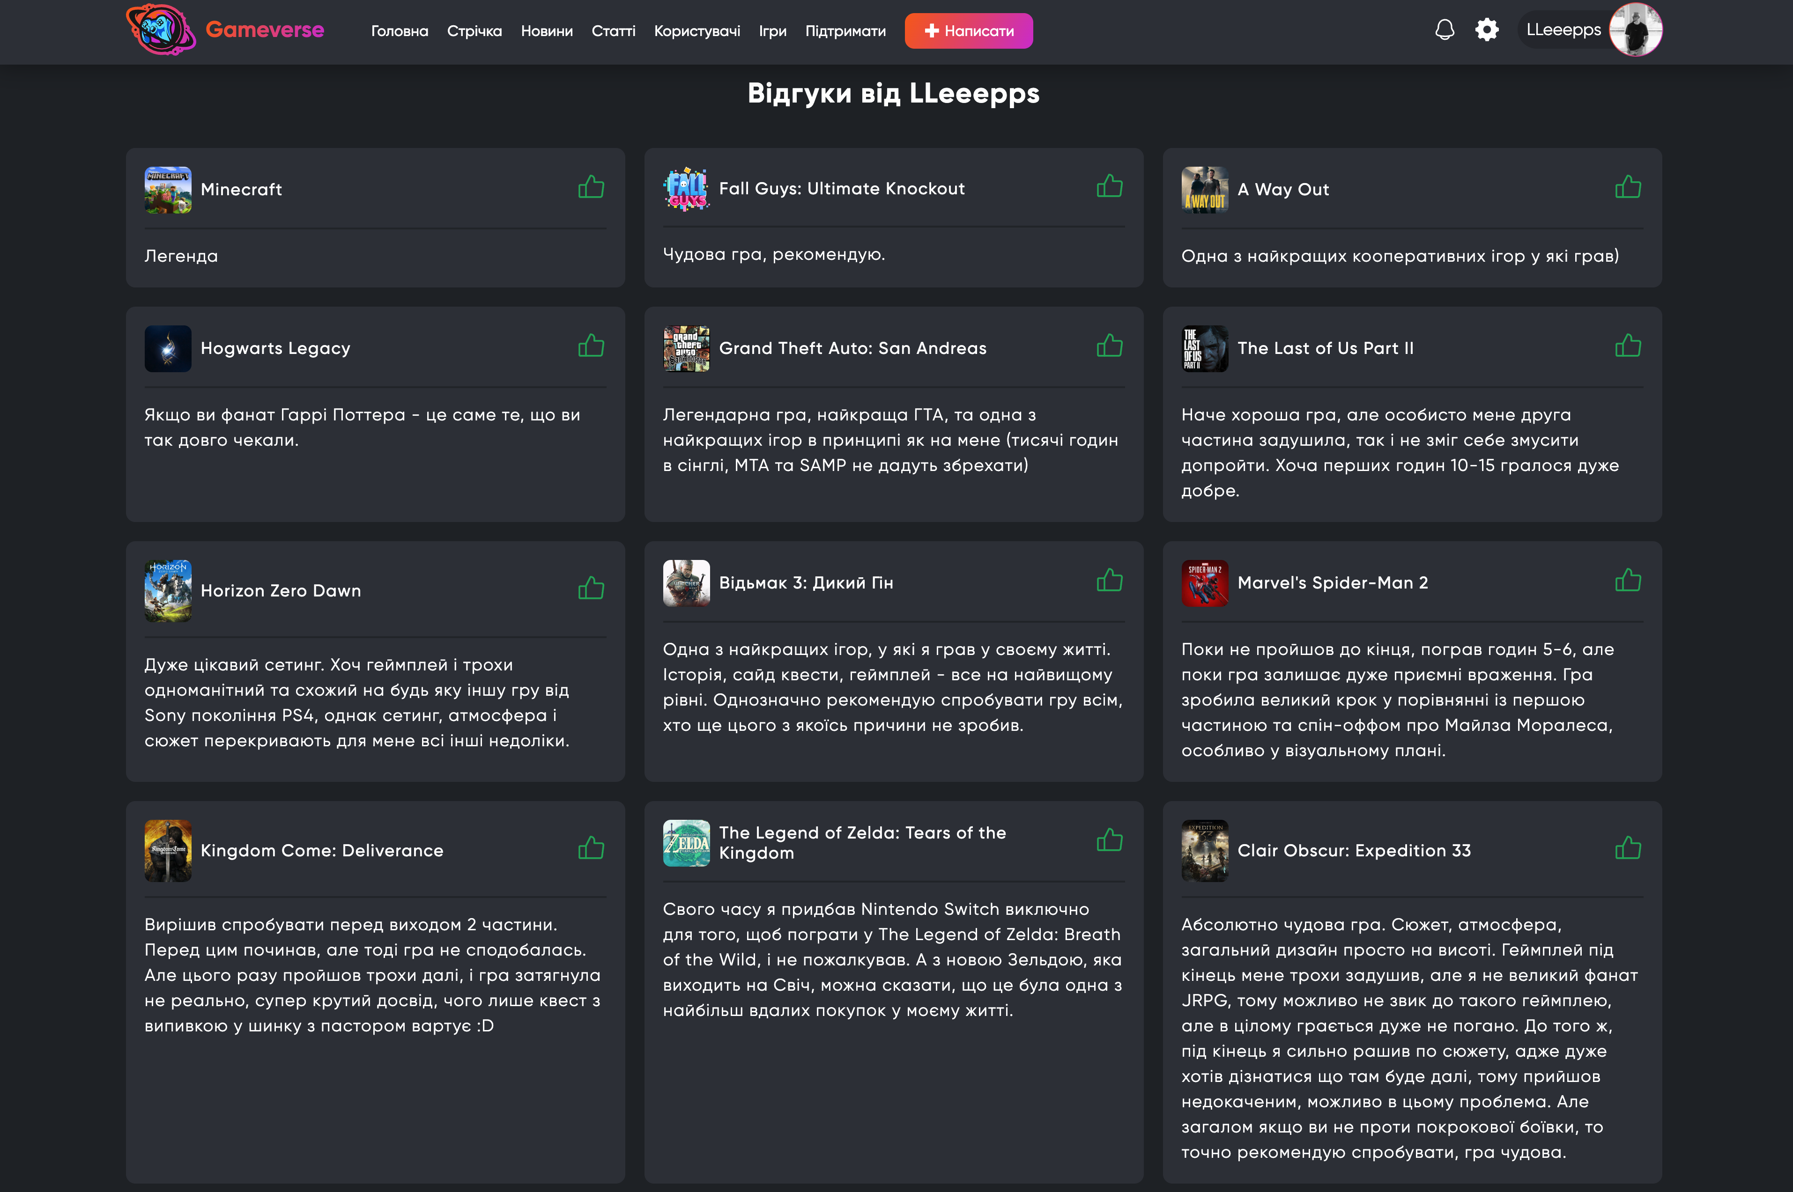Click thumbs-up icon on Kingdom Come review
This screenshot has width=1793, height=1192.
click(x=591, y=847)
